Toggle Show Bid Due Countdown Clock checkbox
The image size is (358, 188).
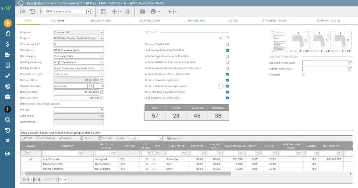[227, 92]
